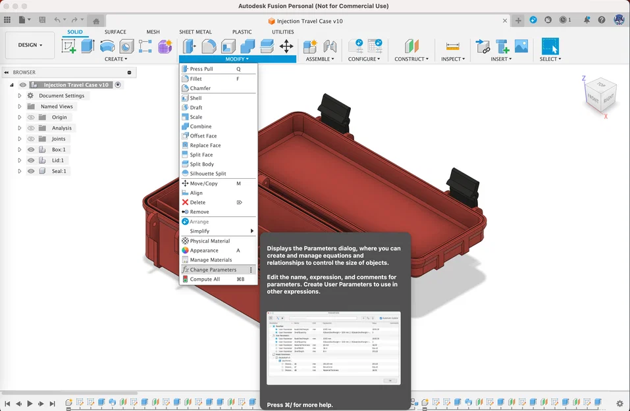Open timeline settings gear icon
This screenshot has width=630, height=411.
point(619,403)
